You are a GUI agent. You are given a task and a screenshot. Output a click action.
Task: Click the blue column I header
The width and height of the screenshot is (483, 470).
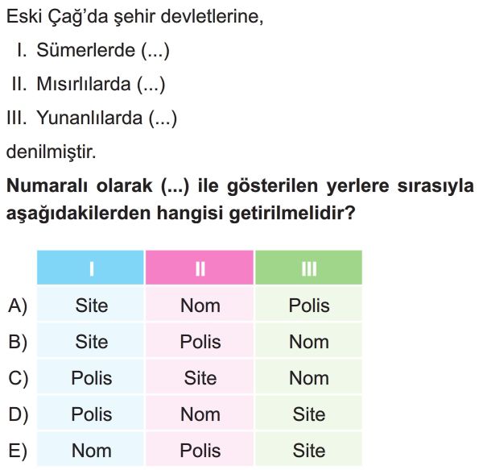coord(90,268)
